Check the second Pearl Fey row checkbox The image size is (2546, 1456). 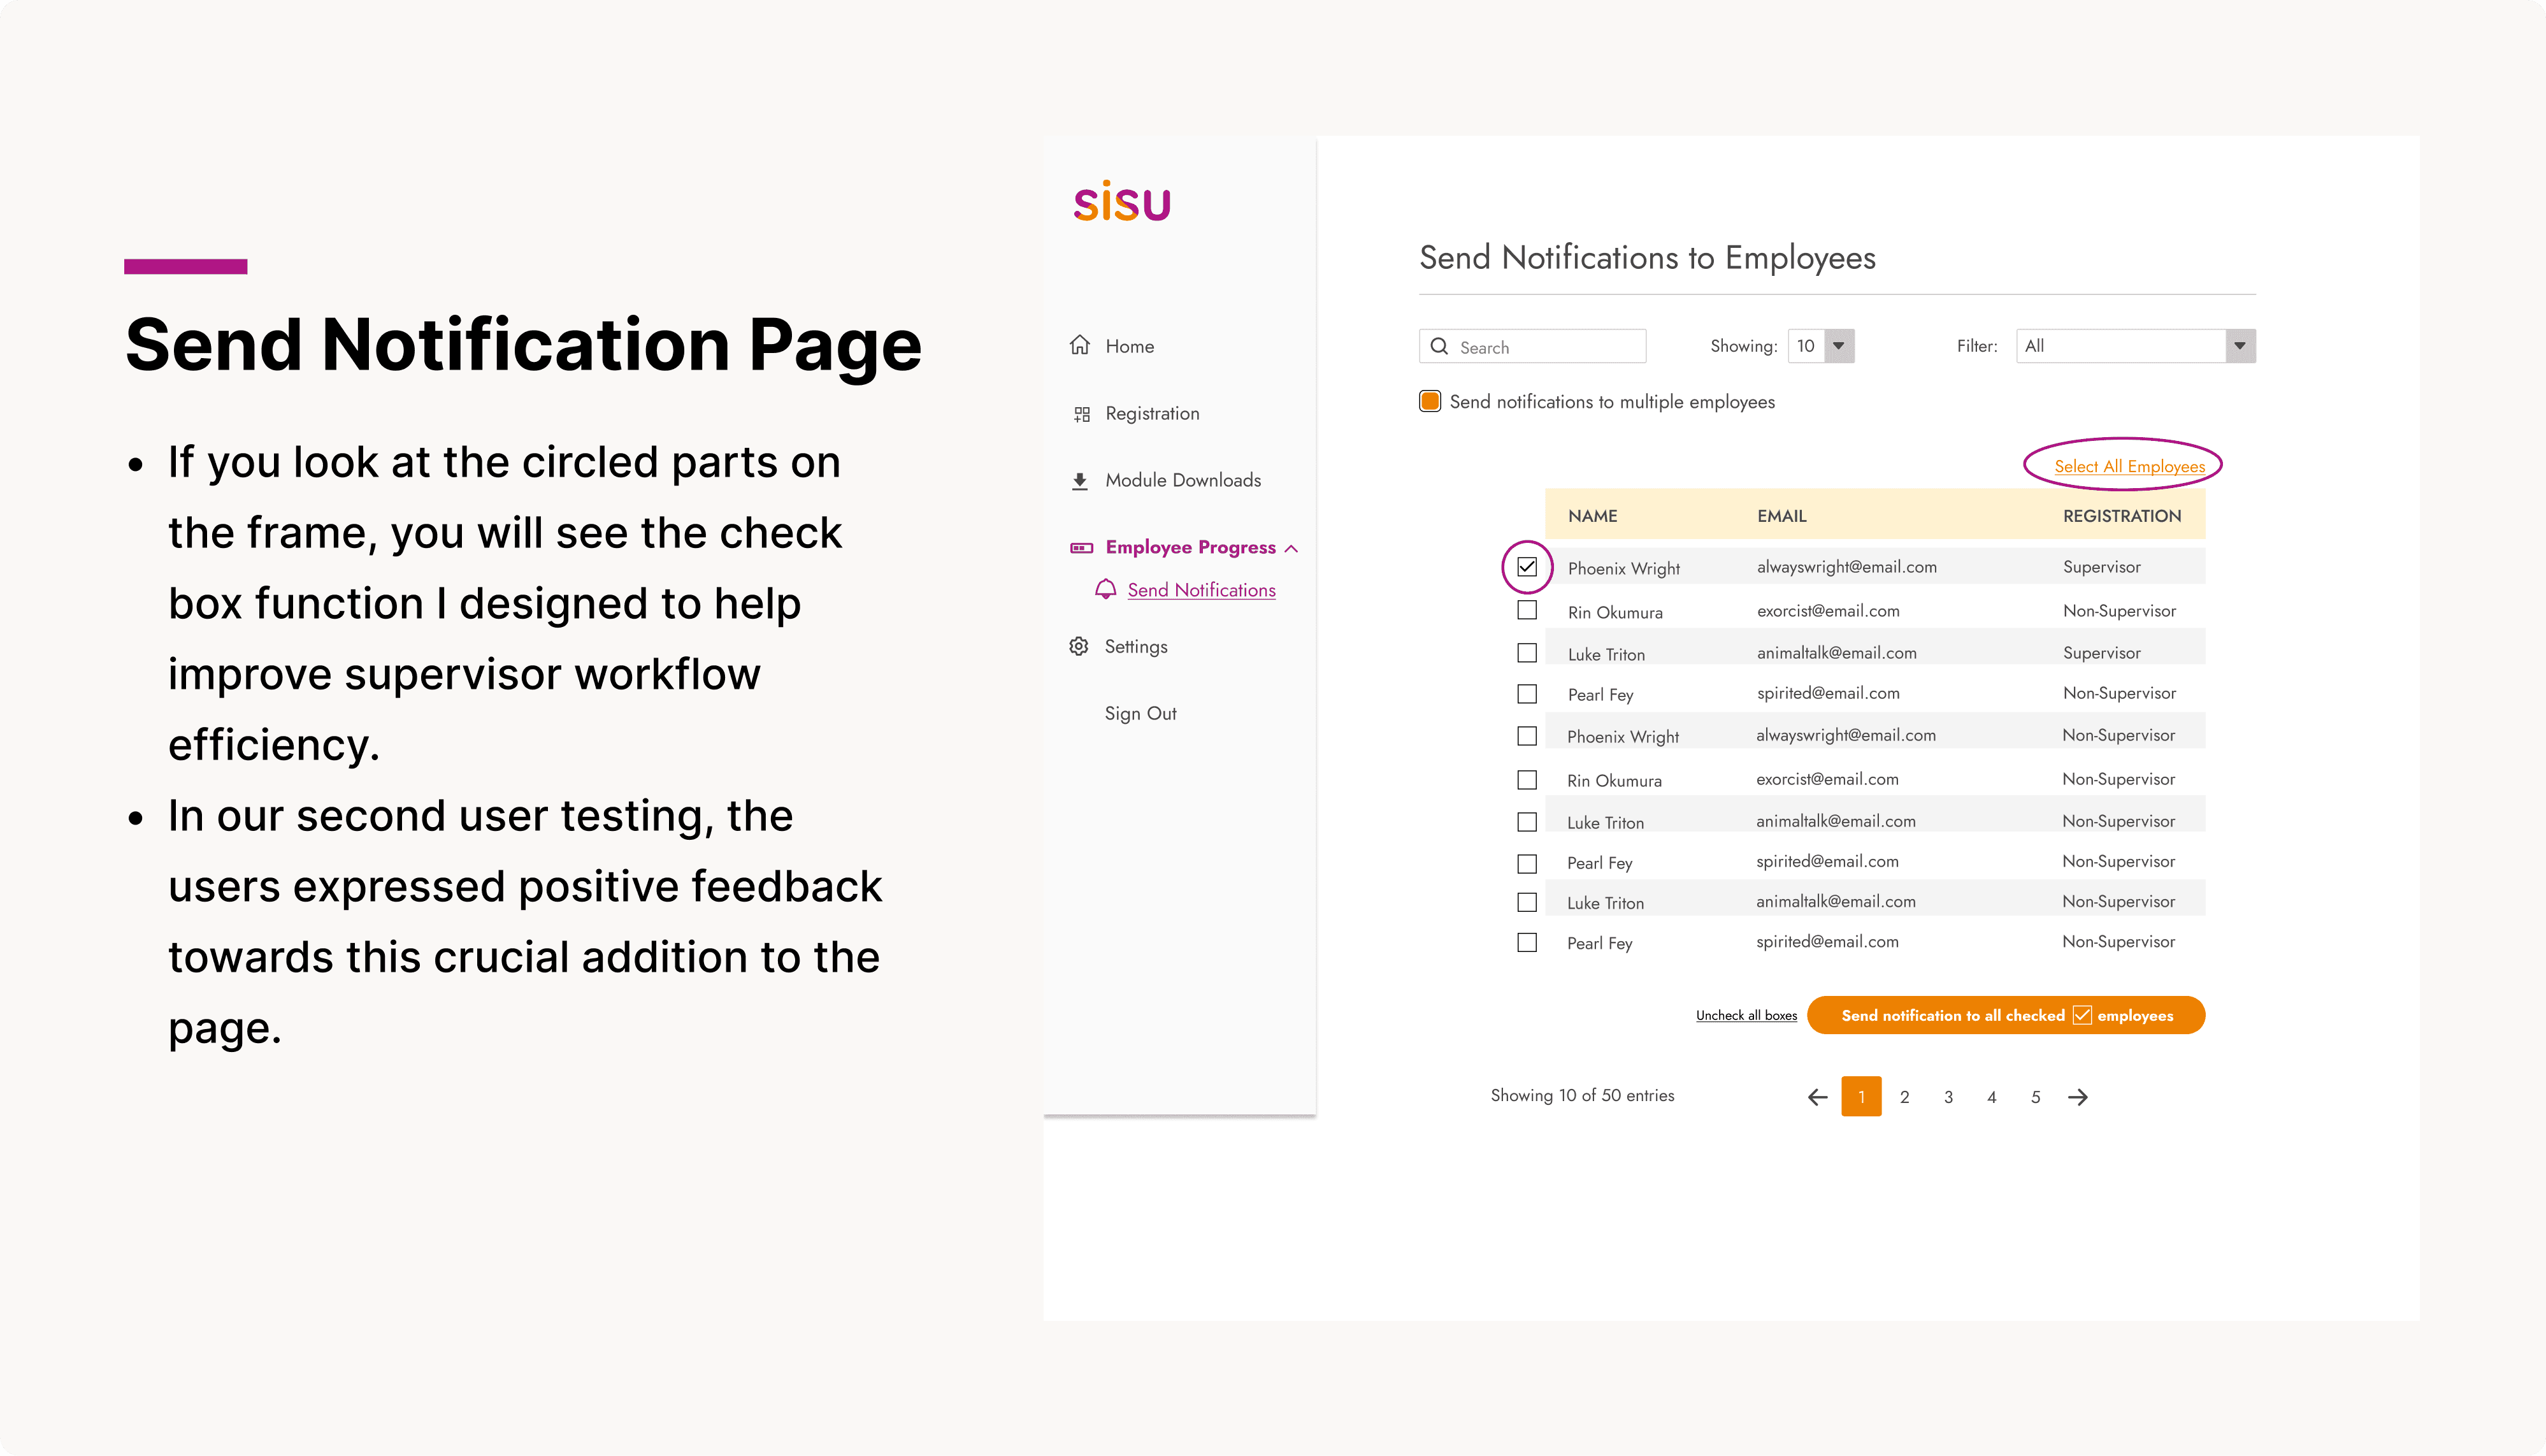(x=1527, y=863)
